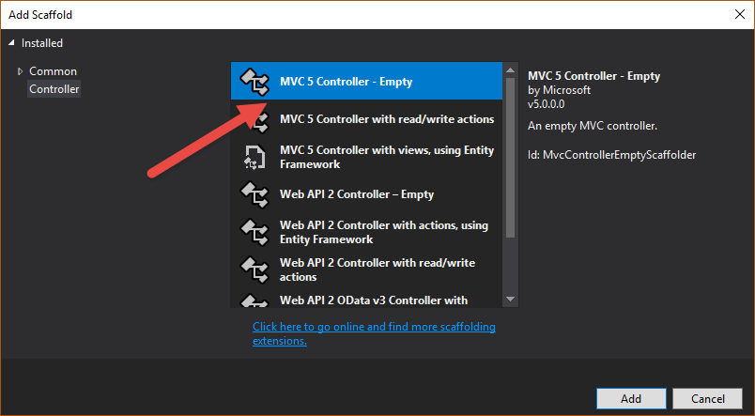Click the details pane title MVC 5 Controller - Empty
755x416 pixels.
tap(593, 76)
